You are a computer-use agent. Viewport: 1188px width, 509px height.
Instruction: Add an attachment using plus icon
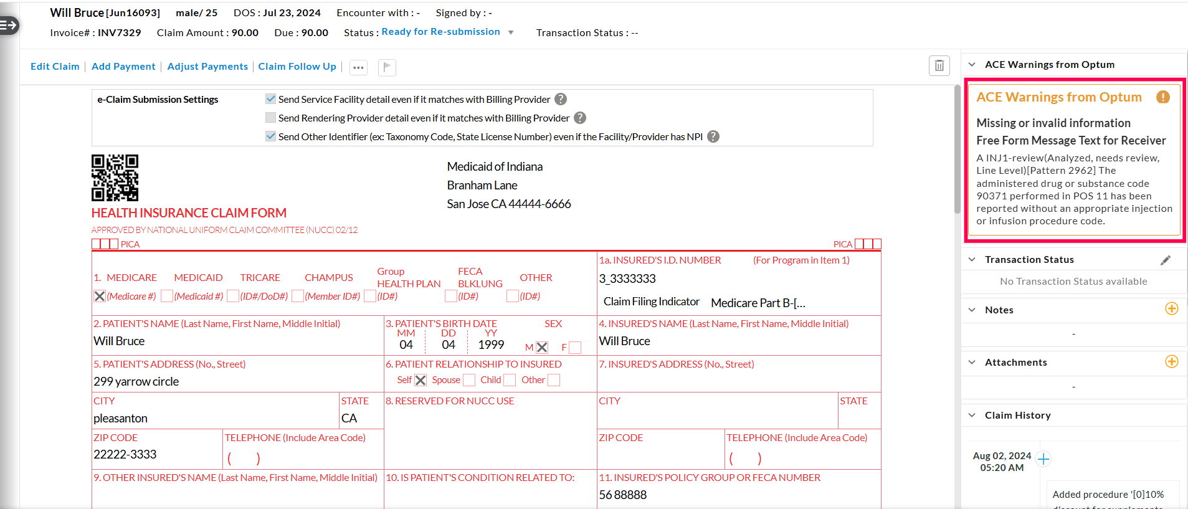1171,362
